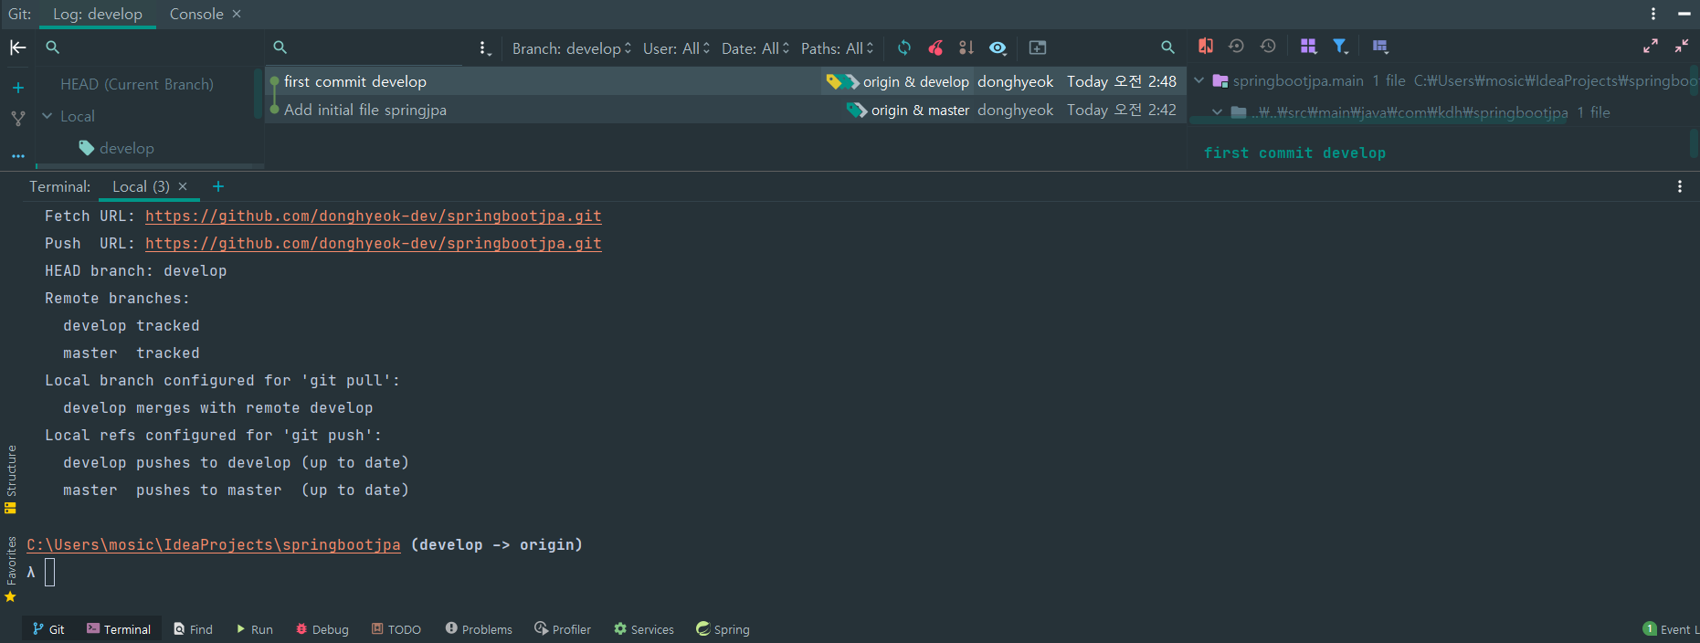Open new log tab icon
This screenshot has width=1700, height=643.
1038,47
